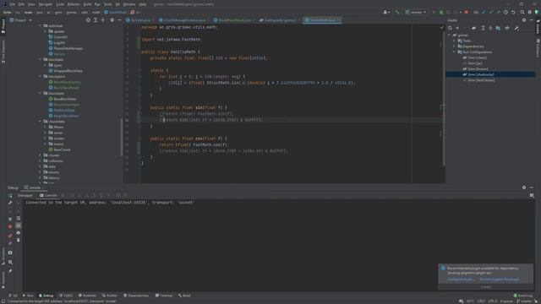The width and height of the screenshot is (541, 304).
Task: Open IDE settings gear in toolbar
Action: [530, 13]
